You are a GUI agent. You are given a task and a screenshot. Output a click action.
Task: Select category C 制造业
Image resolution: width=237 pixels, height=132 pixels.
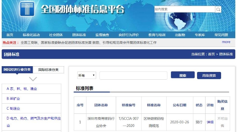pyautogui.click(x=13, y=108)
